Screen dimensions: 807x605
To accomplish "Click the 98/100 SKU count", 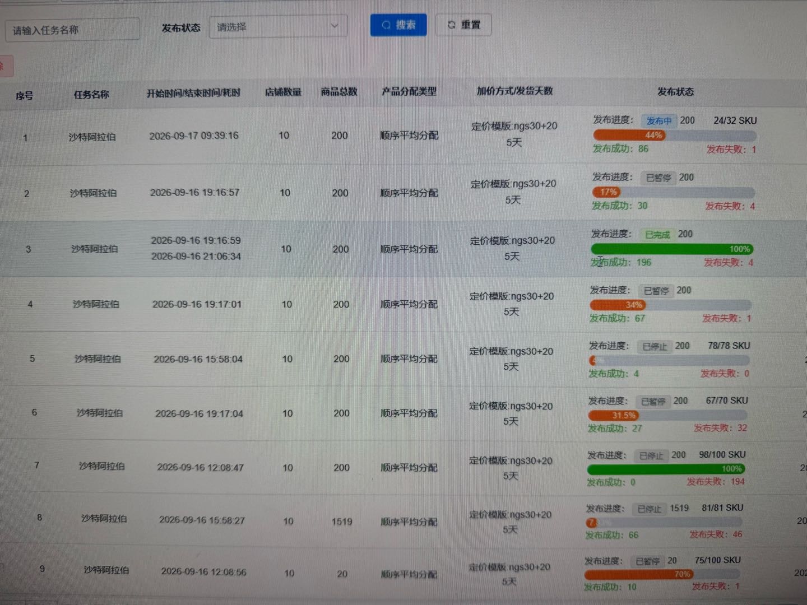I will (722, 454).
